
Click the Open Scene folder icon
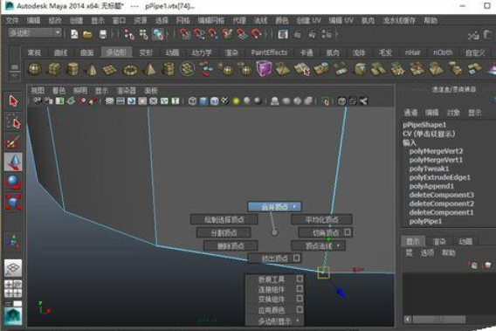click(87, 34)
